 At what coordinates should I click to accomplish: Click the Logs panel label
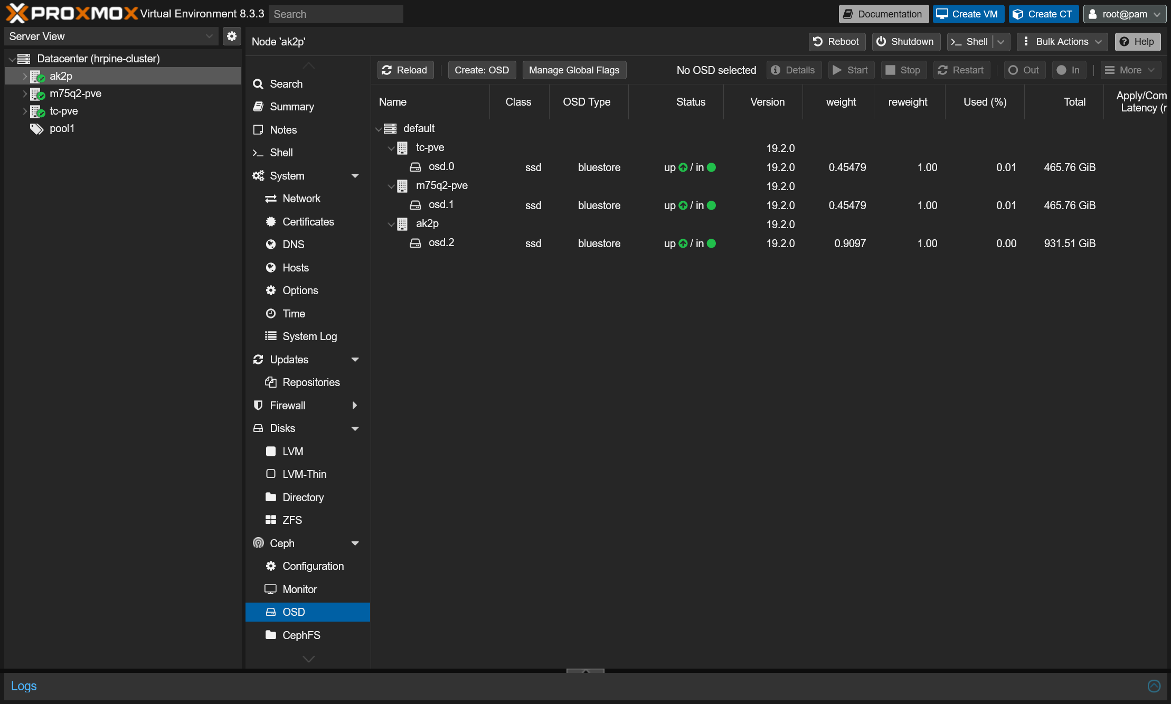(24, 686)
